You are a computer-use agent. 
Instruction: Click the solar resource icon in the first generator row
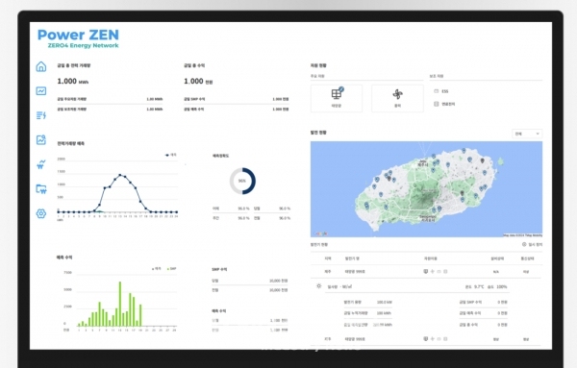pyautogui.click(x=426, y=271)
